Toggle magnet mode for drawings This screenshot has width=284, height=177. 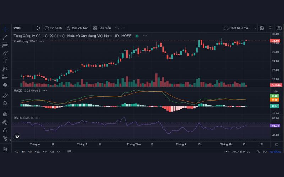tap(5, 114)
